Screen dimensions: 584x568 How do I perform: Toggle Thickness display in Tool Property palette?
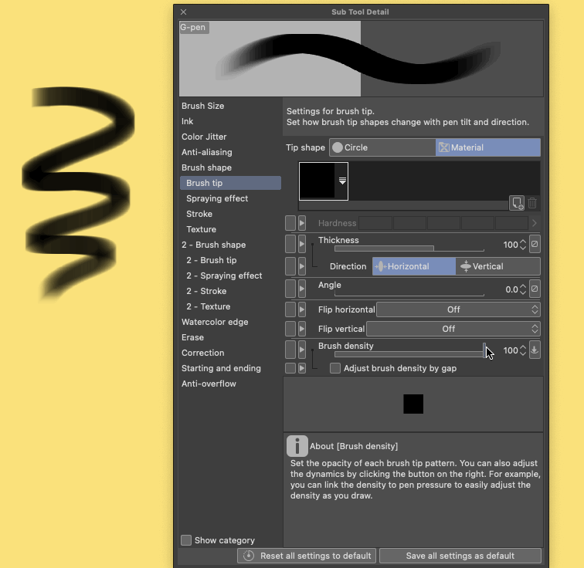point(290,245)
